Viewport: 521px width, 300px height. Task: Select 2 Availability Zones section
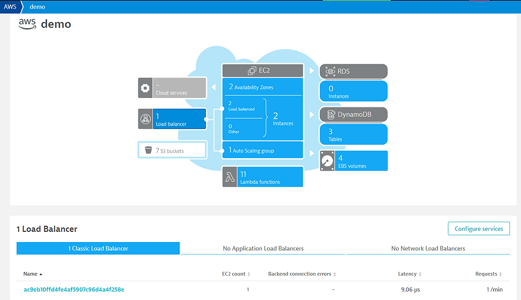pyautogui.click(x=263, y=87)
